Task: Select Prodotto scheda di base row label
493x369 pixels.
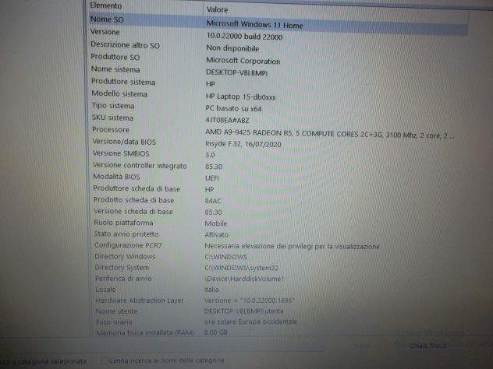Action: pos(133,200)
